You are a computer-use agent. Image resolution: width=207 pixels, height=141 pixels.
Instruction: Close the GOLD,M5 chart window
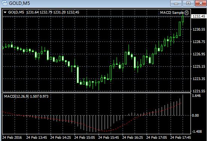pos(201,3)
